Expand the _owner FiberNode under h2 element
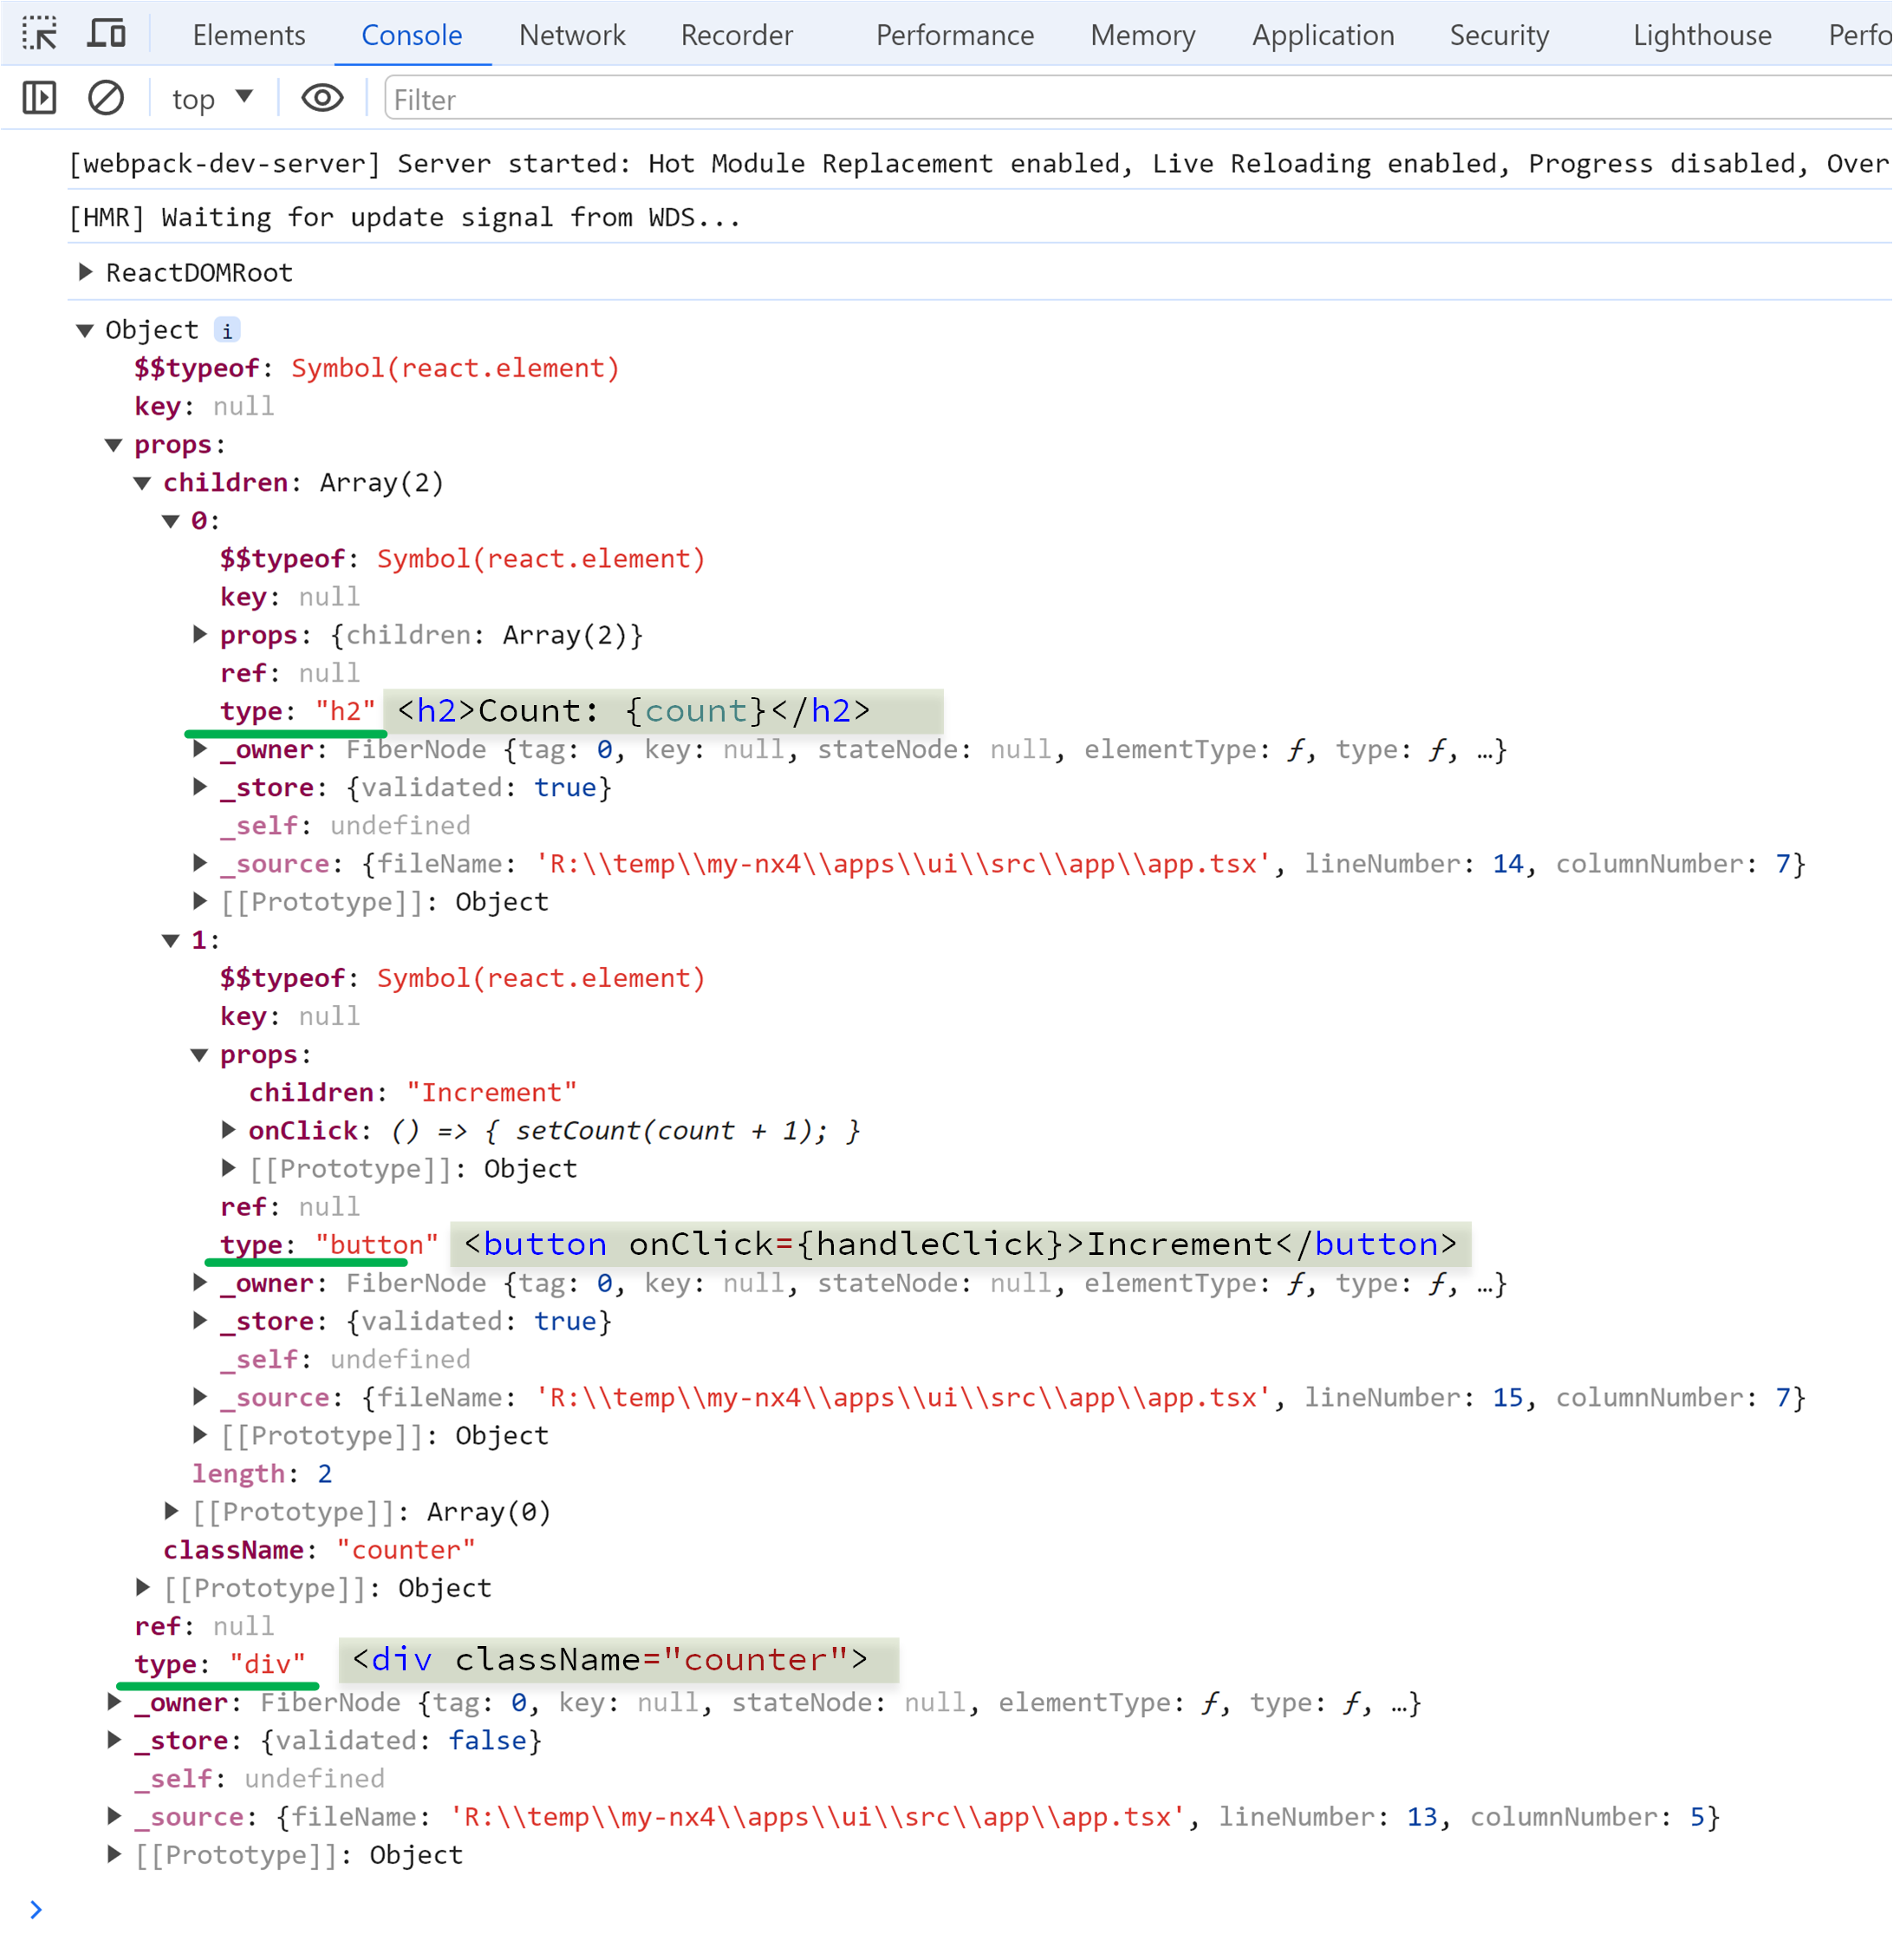The image size is (1893, 1960). pyautogui.click(x=200, y=749)
